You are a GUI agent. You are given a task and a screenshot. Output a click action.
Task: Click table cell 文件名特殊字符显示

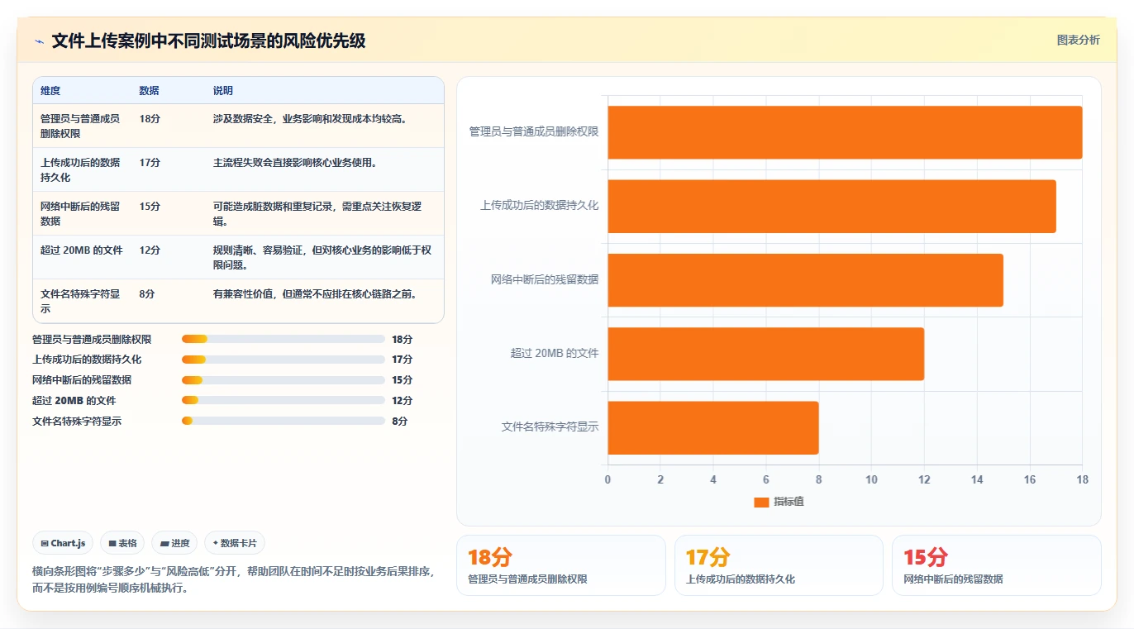[80, 301]
